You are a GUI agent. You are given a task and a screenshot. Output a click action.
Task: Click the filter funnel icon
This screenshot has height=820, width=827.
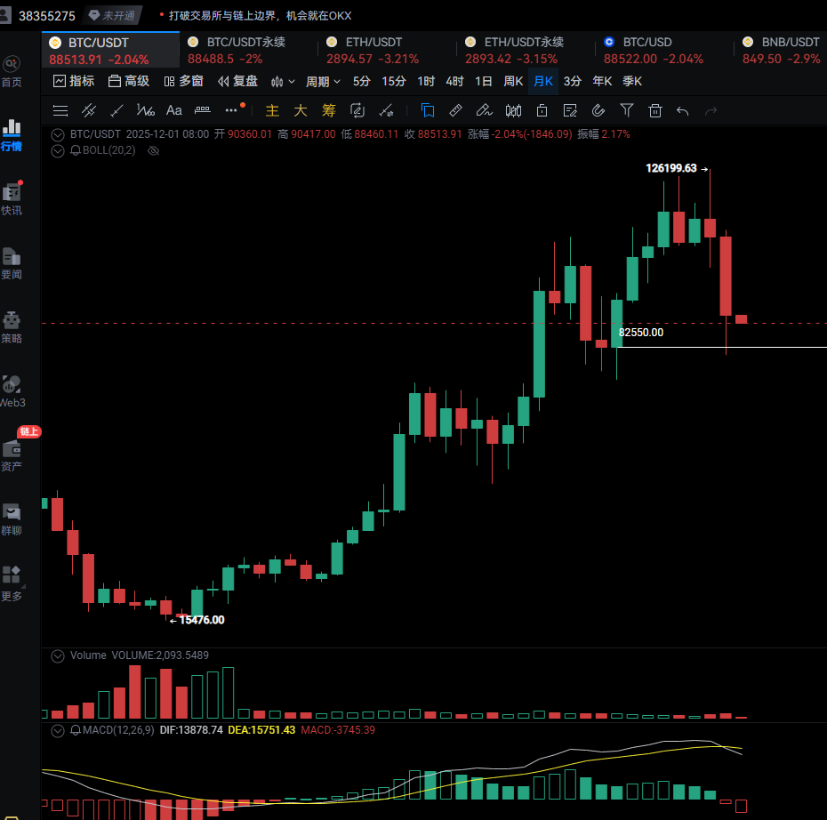tap(627, 110)
